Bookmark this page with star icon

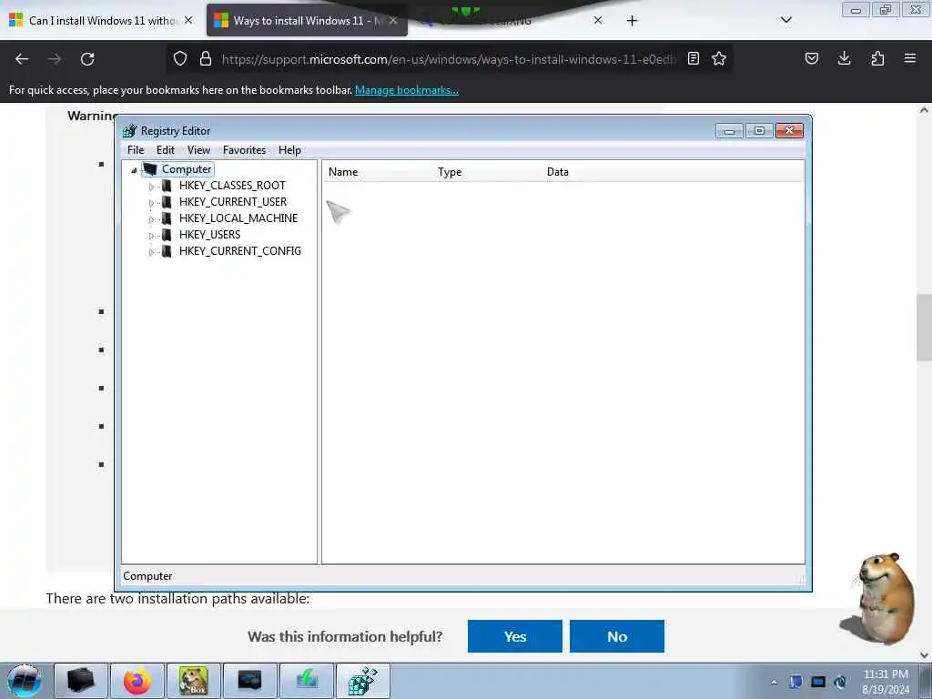click(719, 58)
